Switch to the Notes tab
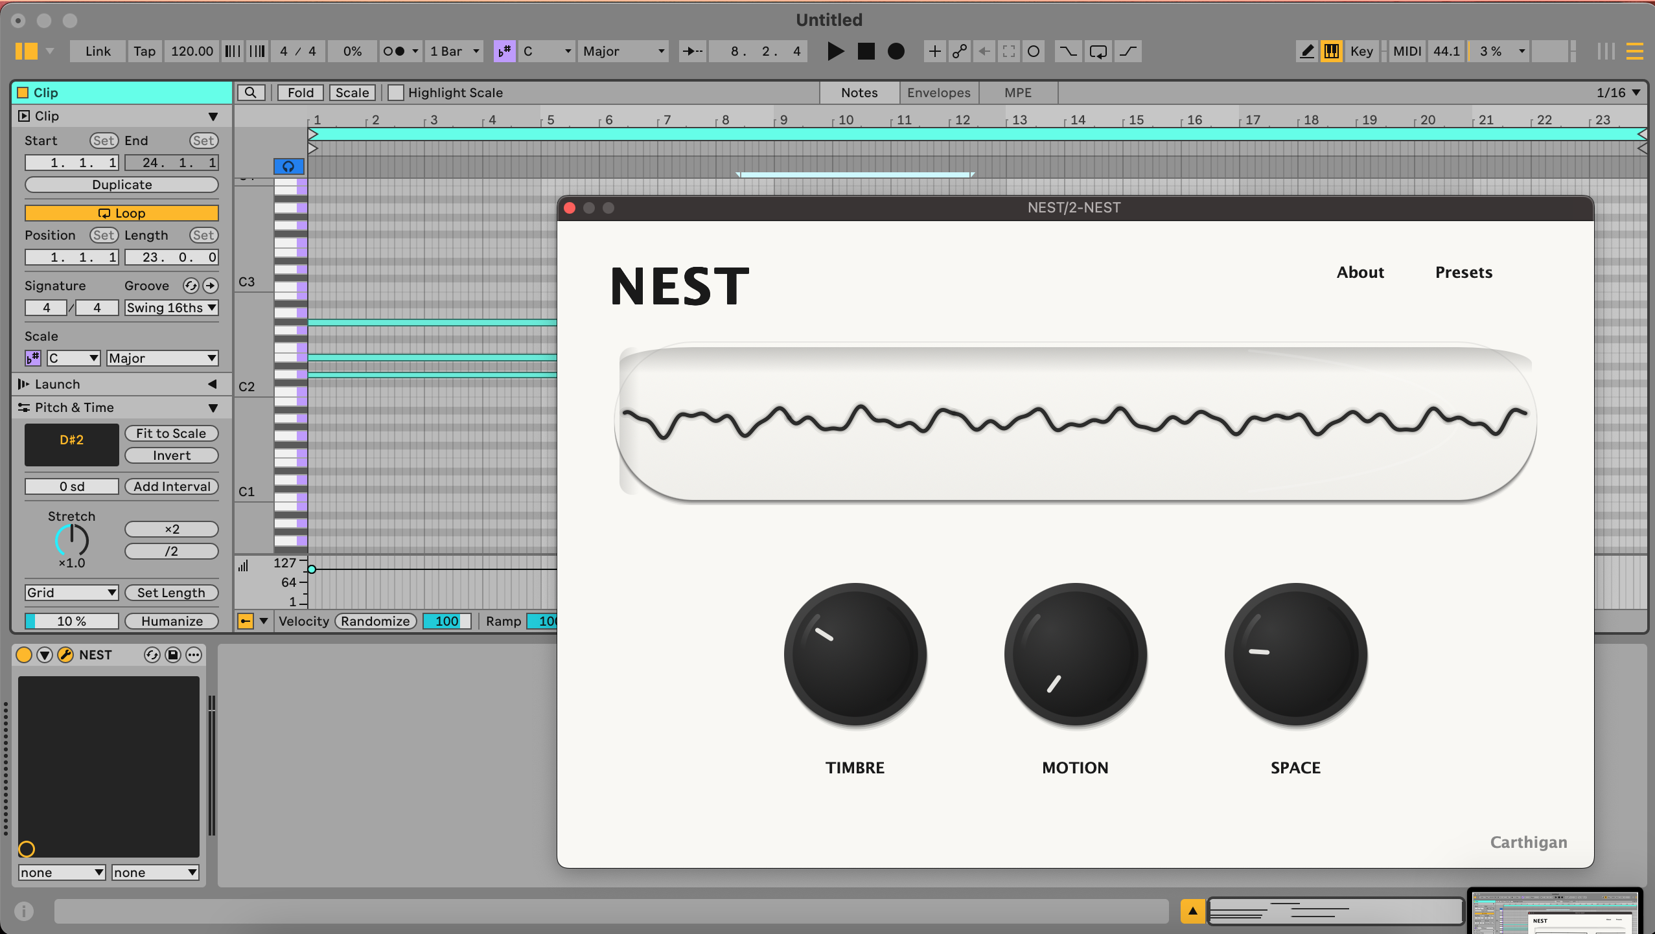This screenshot has height=934, width=1655. click(x=859, y=93)
